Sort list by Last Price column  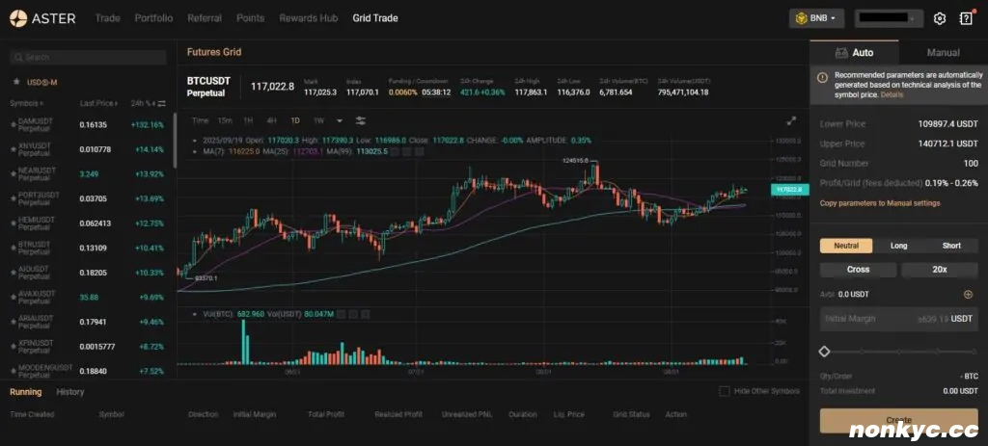pos(99,103)
